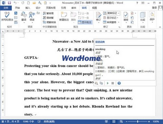
Task: Go to previous change icon in 更改 group
Action: tap(132, 18)
